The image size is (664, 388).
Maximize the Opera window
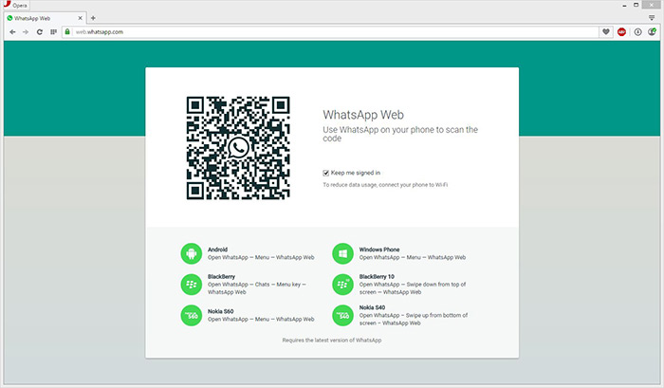636,5
